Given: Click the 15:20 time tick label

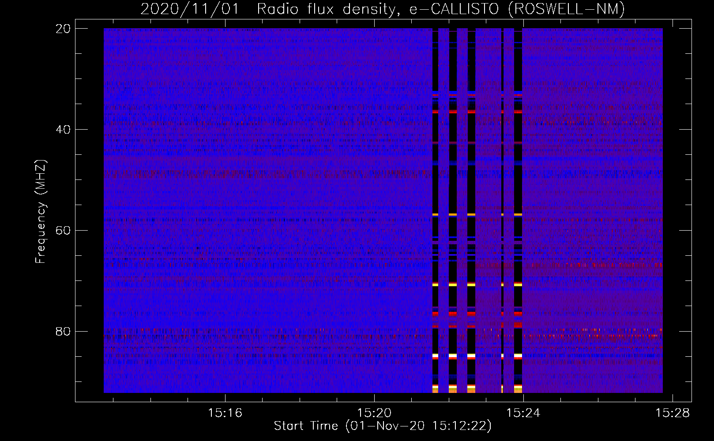Looking at the screenshot, I should [x=374, y=413].
